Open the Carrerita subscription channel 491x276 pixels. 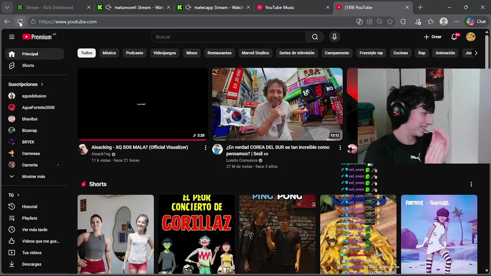pyautogui.click(x=34, y=165)
